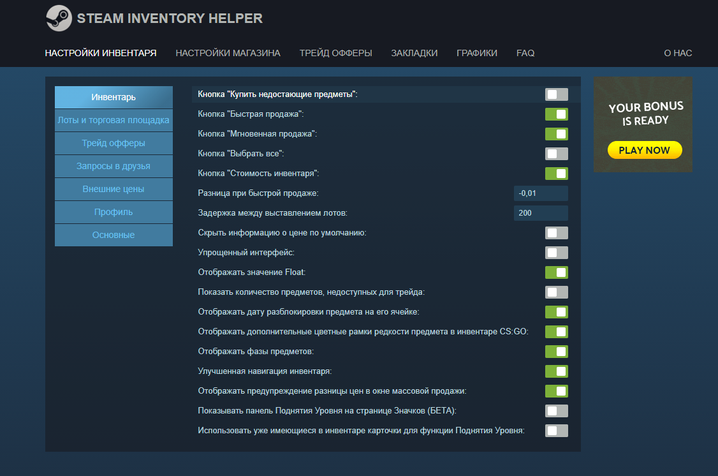Viewport: 718px width, 476px height.
Task: Open the Профиль section
Action: [114, 212]
